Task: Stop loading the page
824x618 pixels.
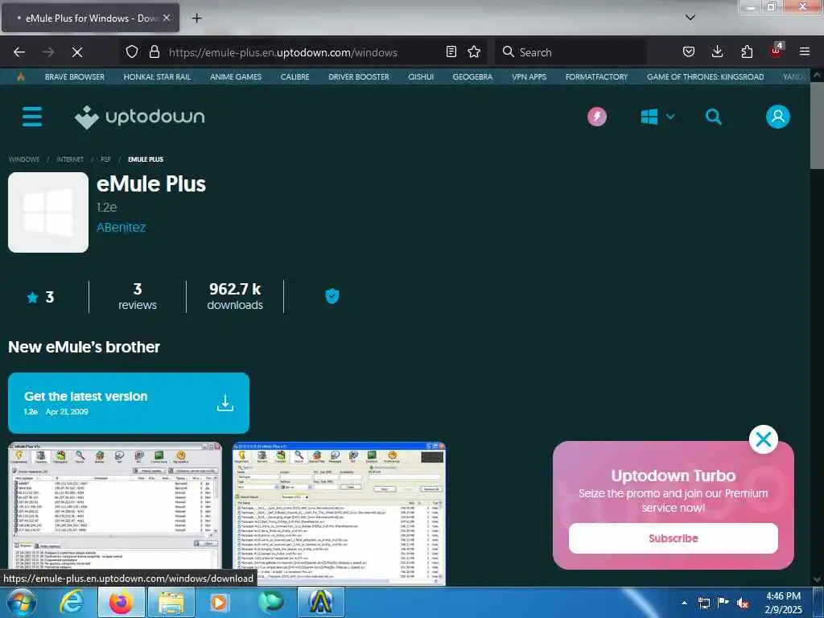Action: (x=76, y=52)
